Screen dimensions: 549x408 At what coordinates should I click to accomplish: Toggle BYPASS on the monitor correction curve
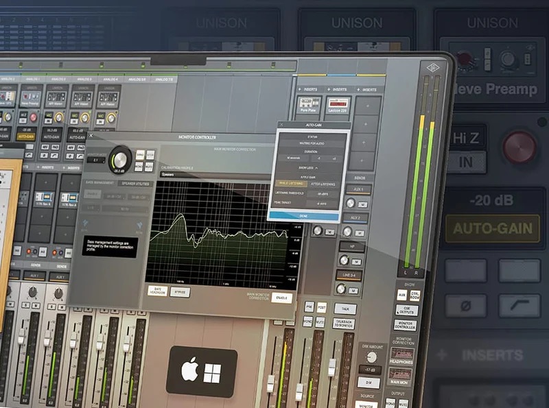[180, 291]
